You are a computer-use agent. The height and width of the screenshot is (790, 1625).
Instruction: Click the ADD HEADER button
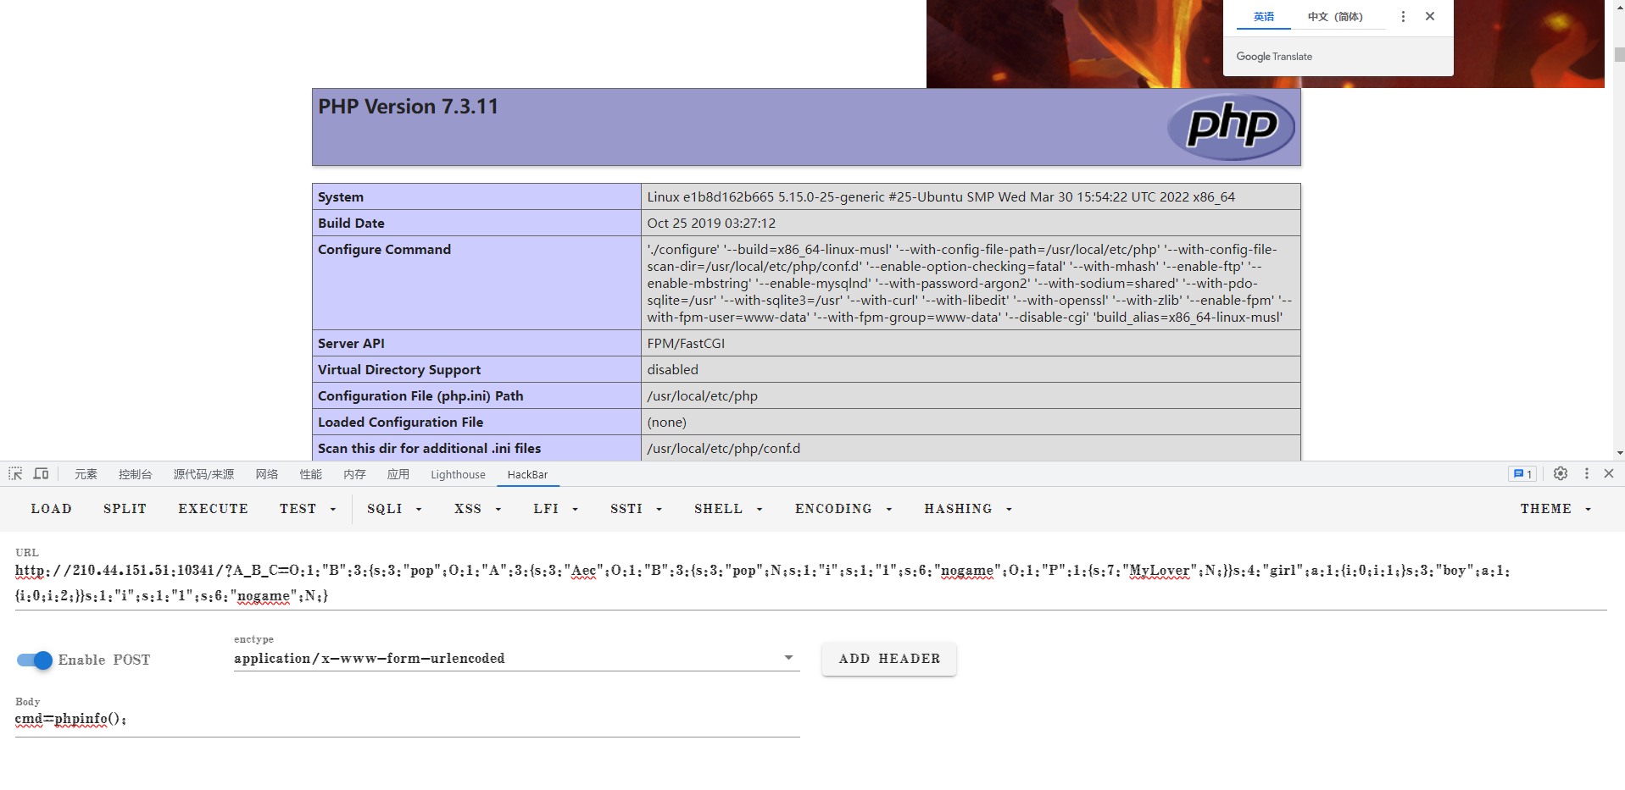tap(889, 659)
